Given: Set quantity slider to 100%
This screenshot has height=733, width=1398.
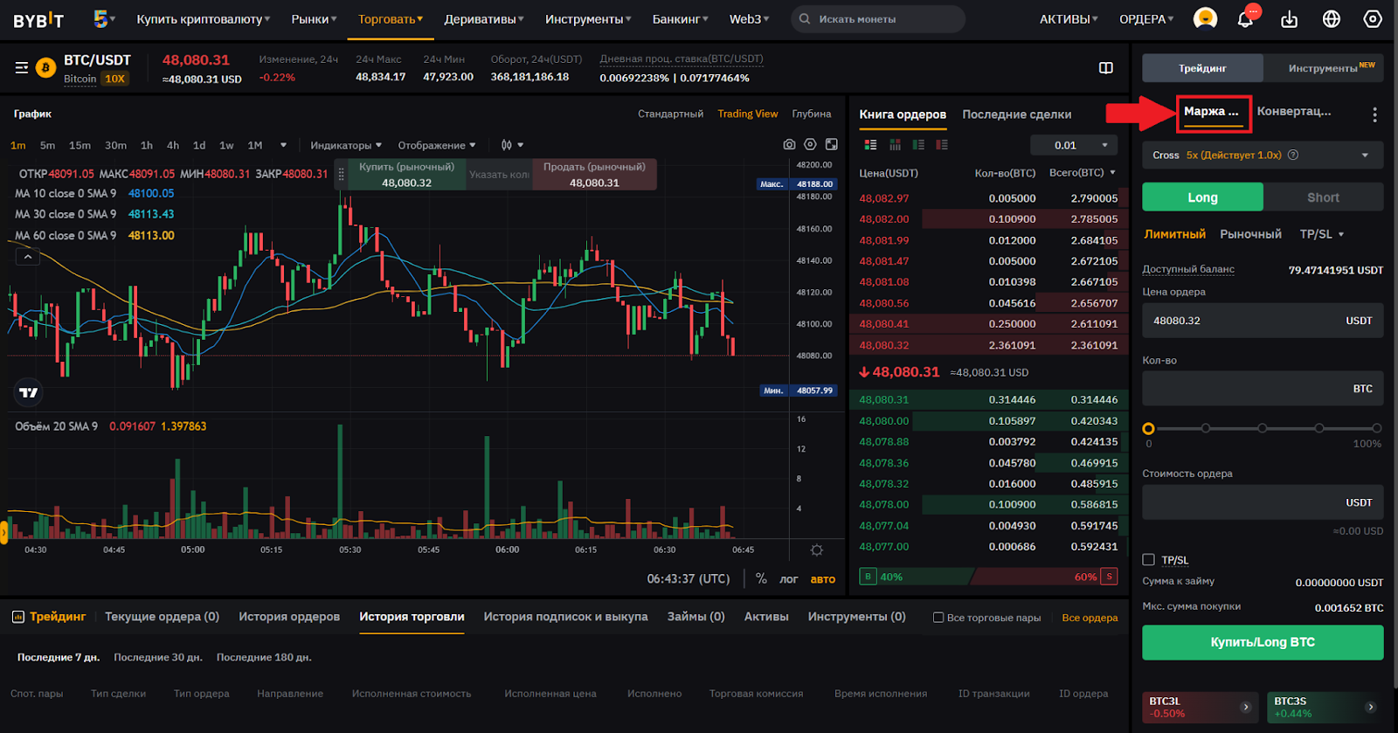Looking at the screenshot, I should tap(1376, 428).
